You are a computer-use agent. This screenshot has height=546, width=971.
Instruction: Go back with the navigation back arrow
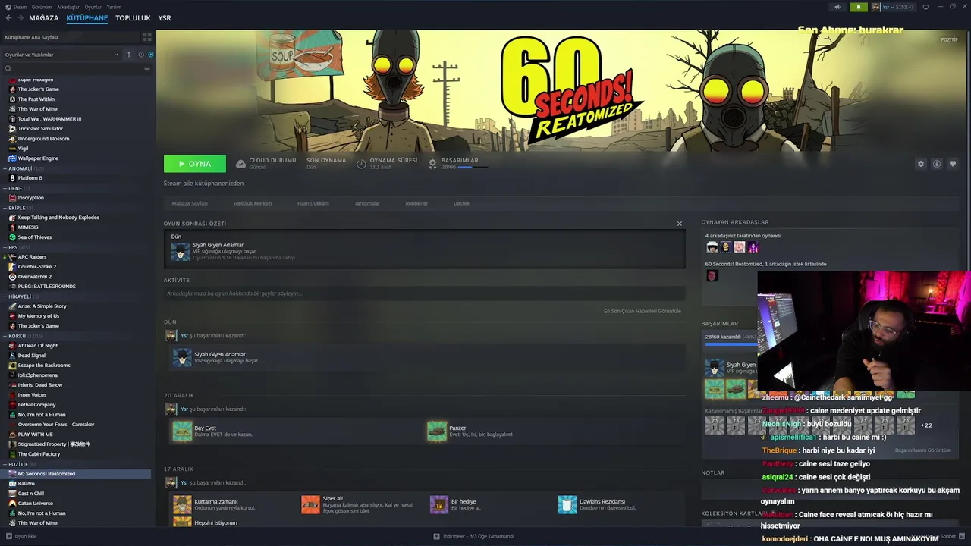[x=8, y=17]
